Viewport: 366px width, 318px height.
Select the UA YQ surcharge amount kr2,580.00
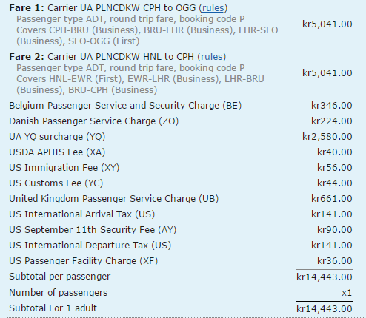(327, 137)
